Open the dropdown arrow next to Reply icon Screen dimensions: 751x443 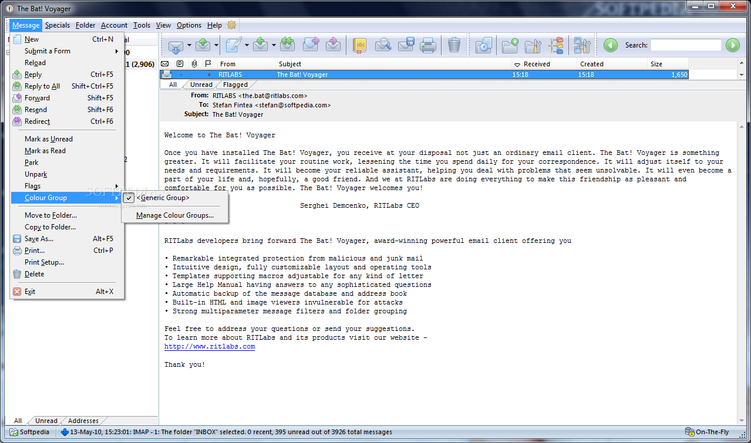(274, 45)
